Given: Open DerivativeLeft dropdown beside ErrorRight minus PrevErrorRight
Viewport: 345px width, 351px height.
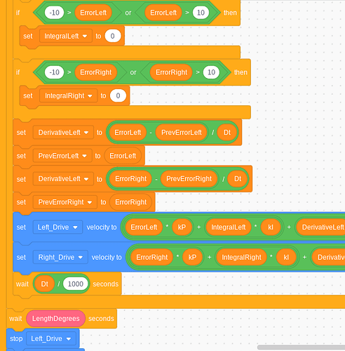Looking at the screenshot, I should (x=63, y=179).
